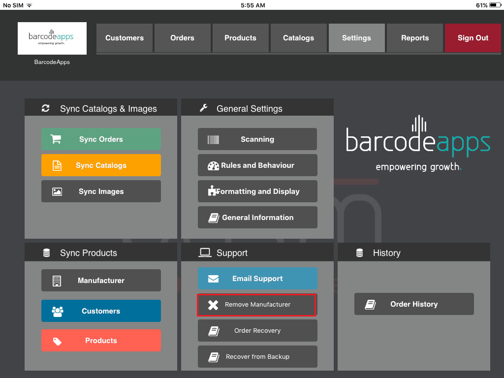Open the Reports tab
The height and width of the screenshot is (378, 504).
pyautogui.click(x=415, y=38)
